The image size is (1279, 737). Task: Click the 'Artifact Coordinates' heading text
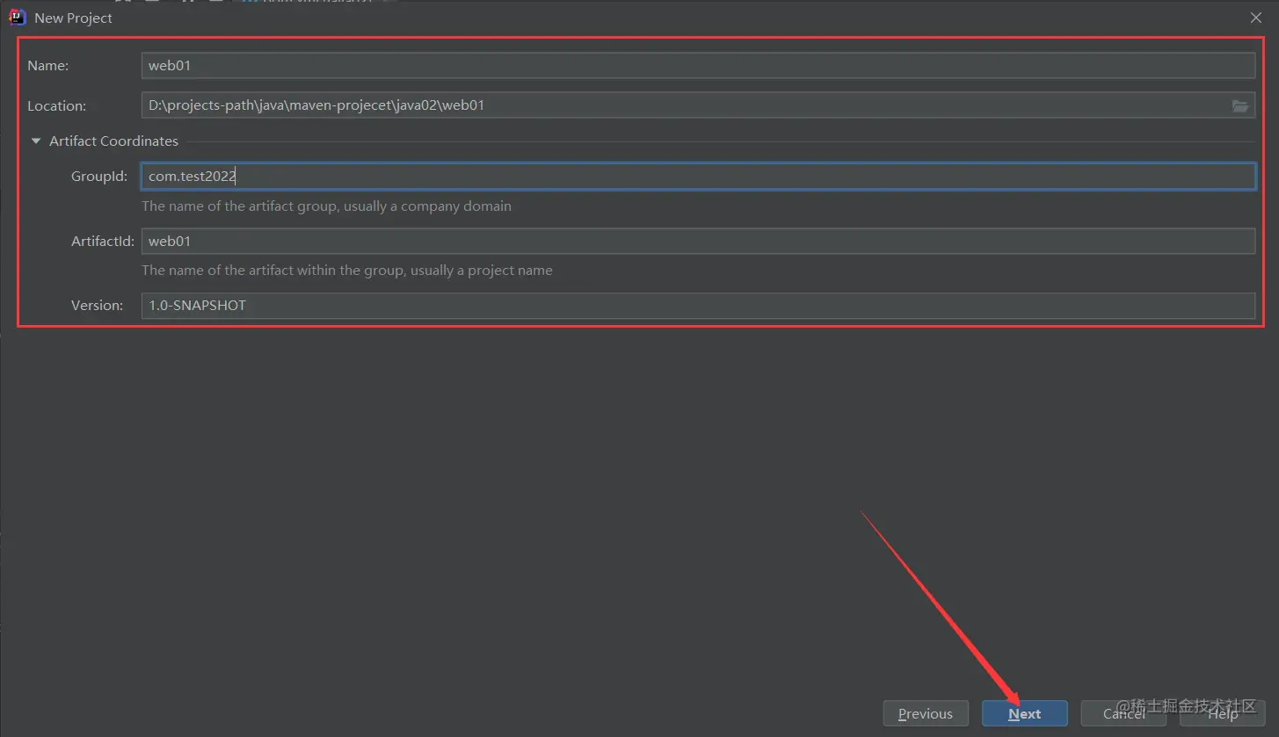click(113, 141)
